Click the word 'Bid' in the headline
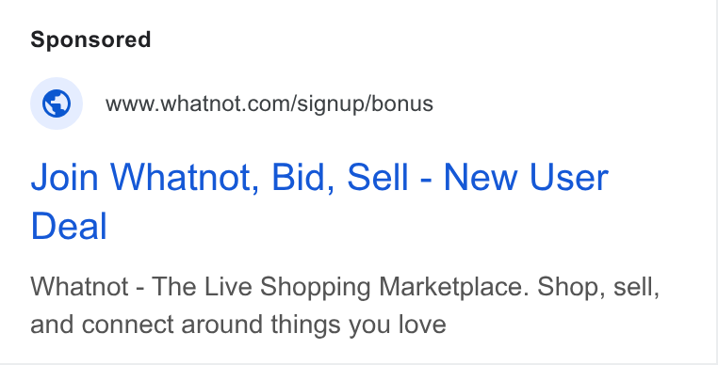This screenshot has height=365, width=718. tap(302, 177)
